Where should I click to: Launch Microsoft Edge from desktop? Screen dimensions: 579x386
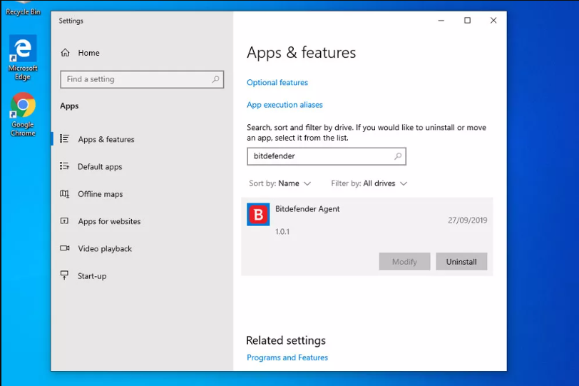coord(23,58)
